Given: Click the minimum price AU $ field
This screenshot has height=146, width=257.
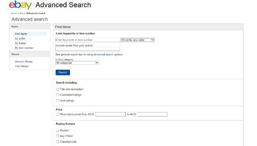Looking at the screenshot, I should (111, 114).
